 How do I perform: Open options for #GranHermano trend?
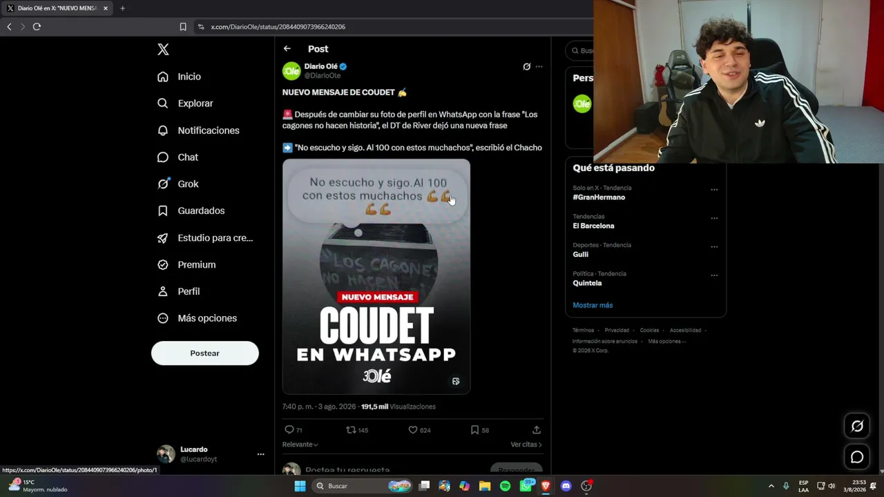[714, 190]
